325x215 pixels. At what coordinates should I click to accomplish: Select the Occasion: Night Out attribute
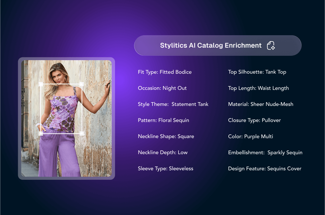162,88
